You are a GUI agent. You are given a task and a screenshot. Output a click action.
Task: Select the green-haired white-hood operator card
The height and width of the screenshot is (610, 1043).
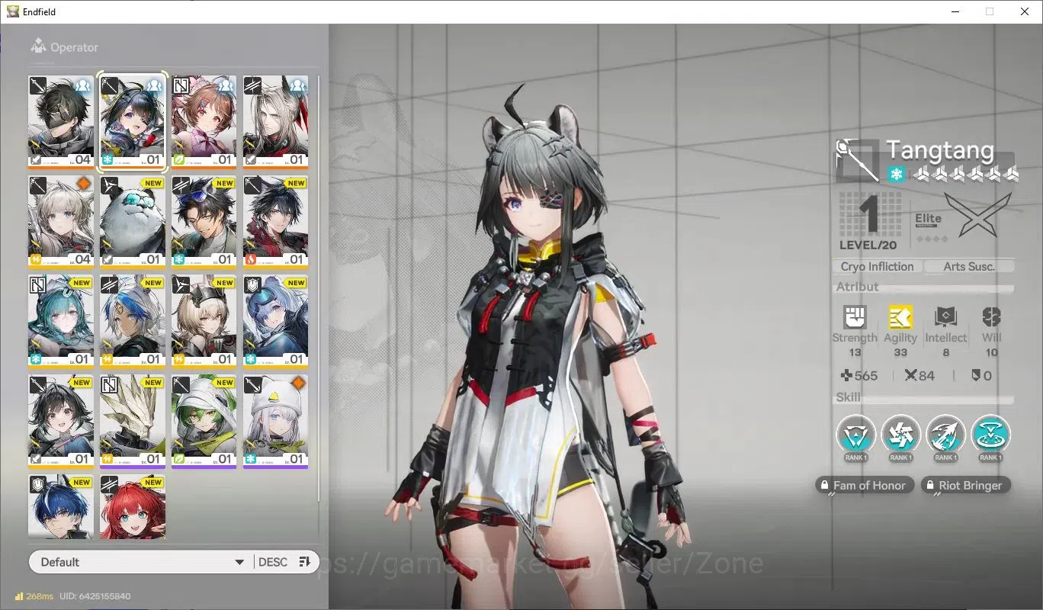click(x=204, y=421)
